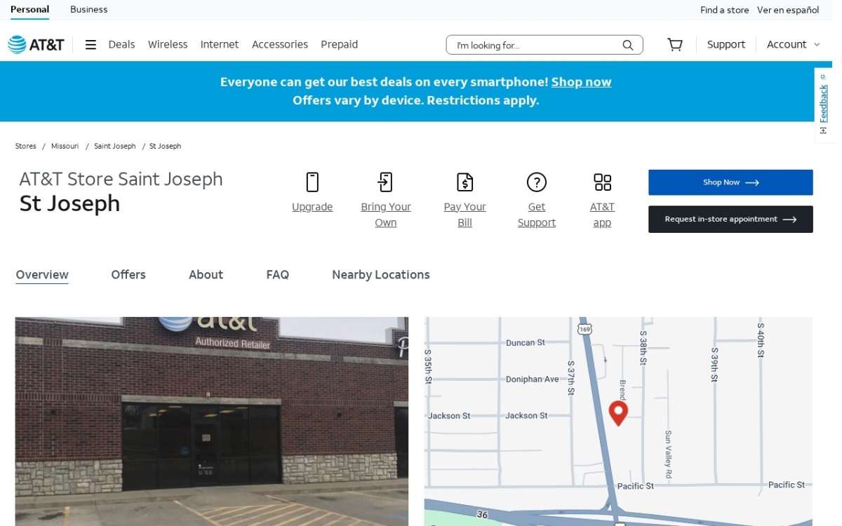842x526 pixels.
Task: Open the Support link
Action: click(726, 44)
